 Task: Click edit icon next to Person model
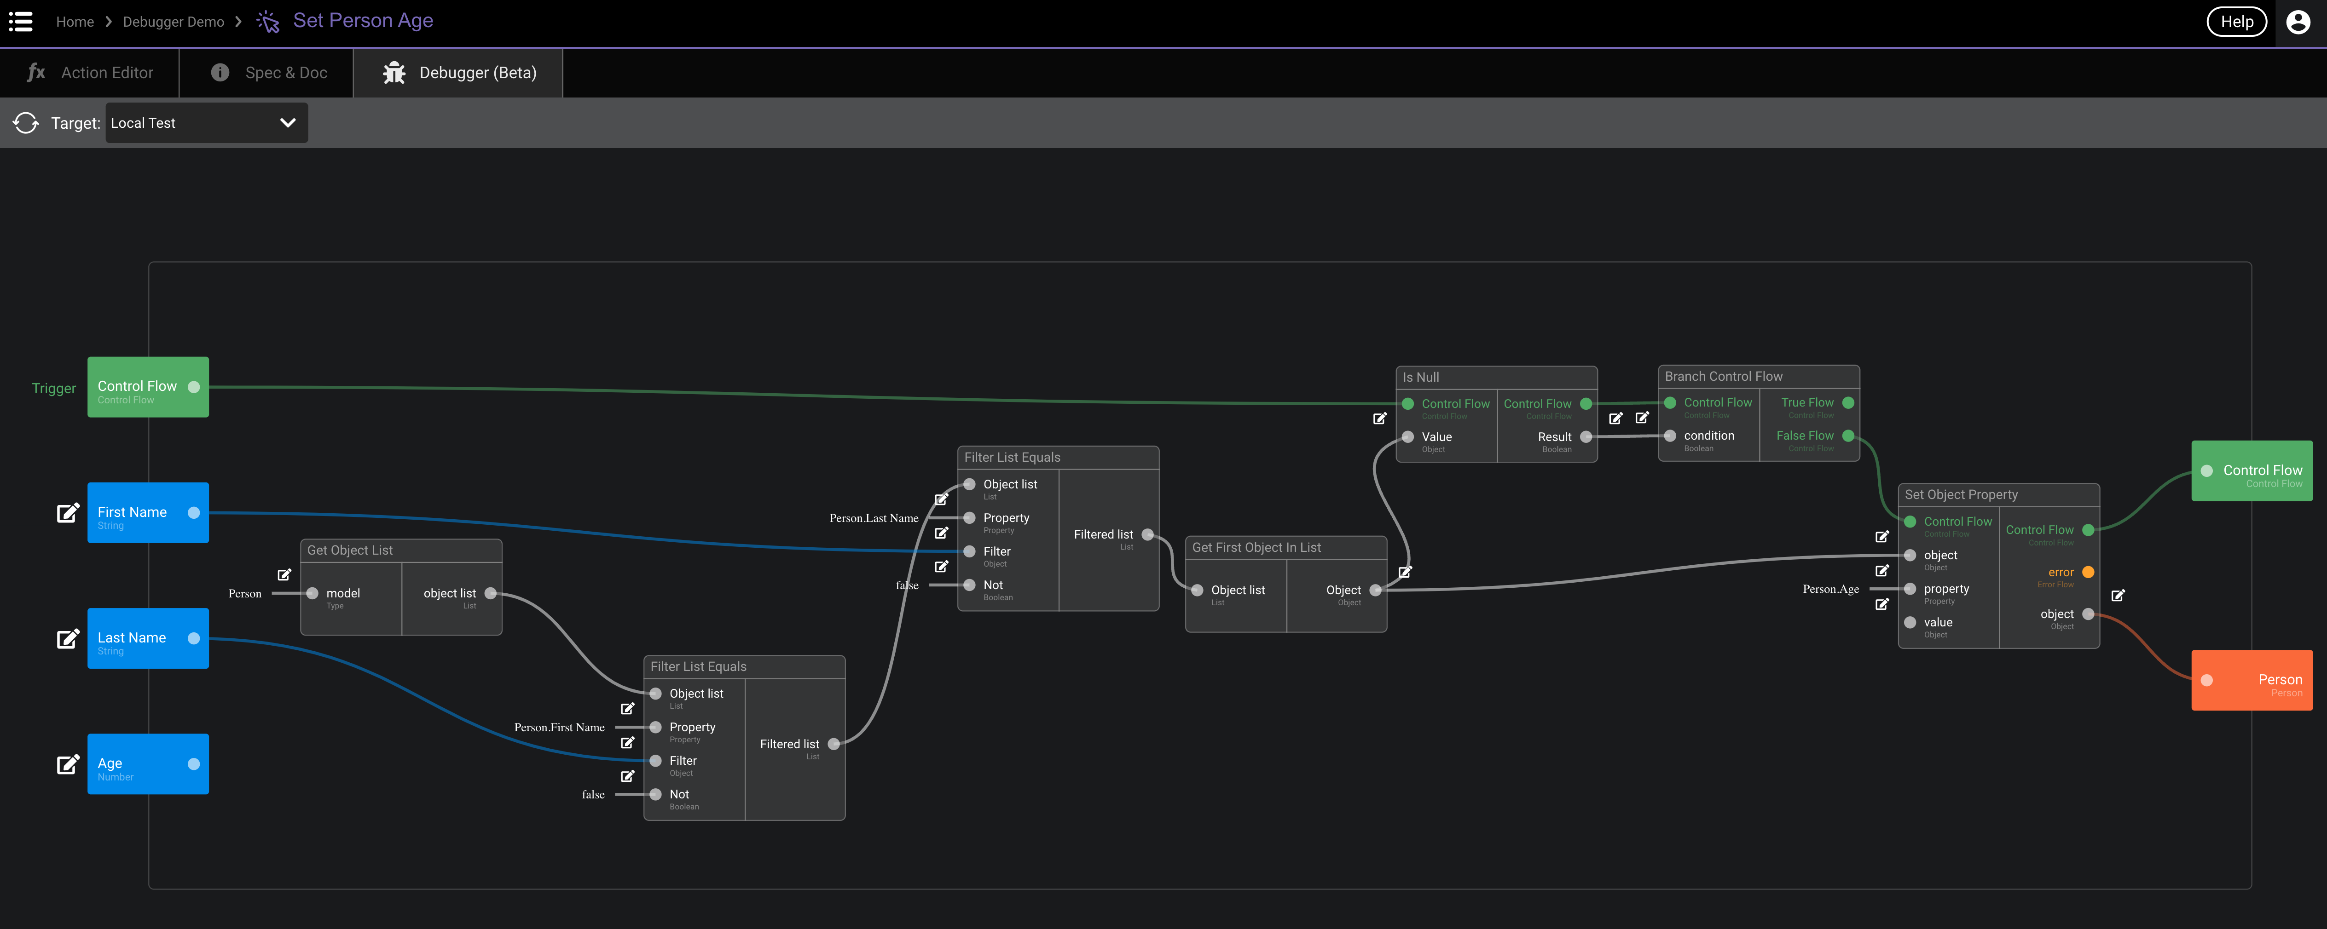284,574
